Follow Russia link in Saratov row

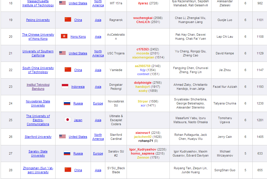(x=78, y=153)
